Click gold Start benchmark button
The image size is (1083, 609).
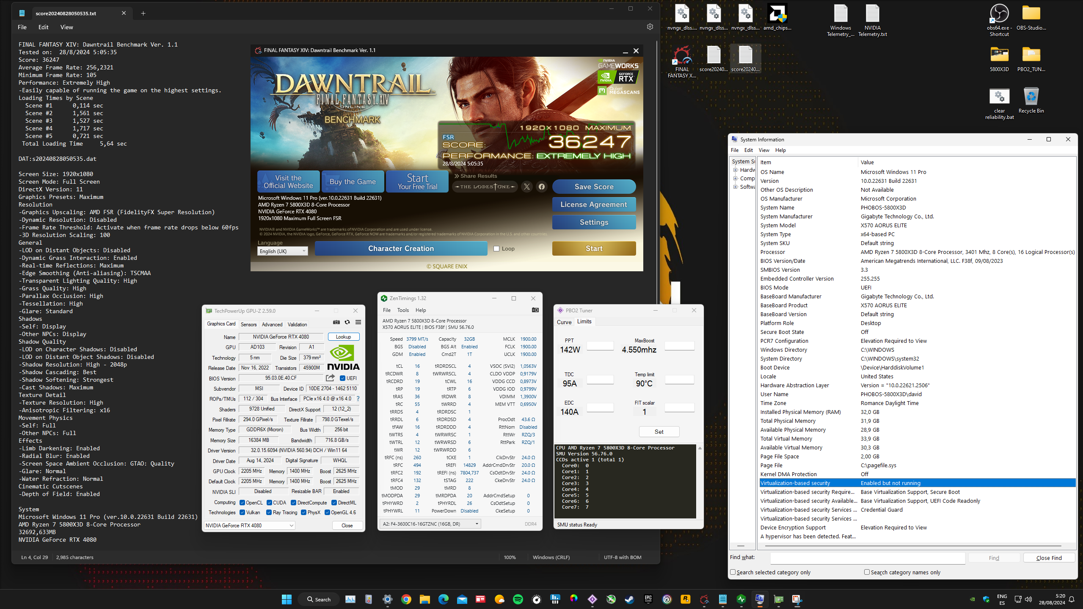coord(594,248)
